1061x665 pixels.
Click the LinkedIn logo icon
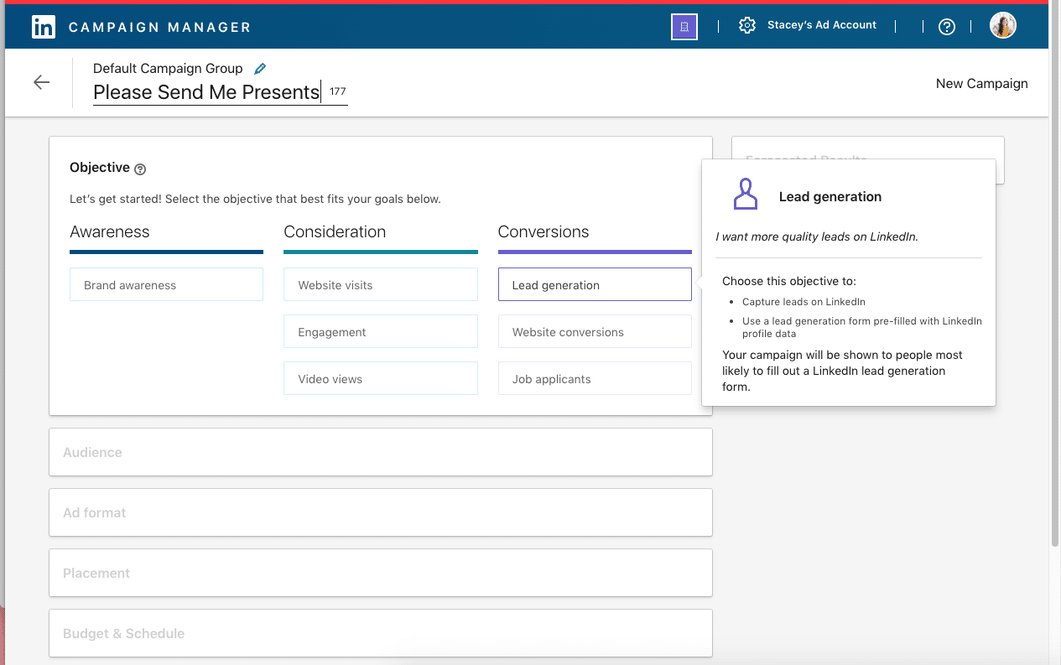[44, 27]
